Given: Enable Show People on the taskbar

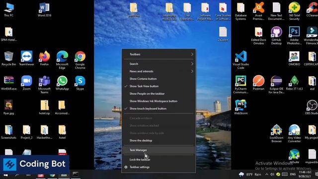Looking at the screenshot, I should pos(159,94).
